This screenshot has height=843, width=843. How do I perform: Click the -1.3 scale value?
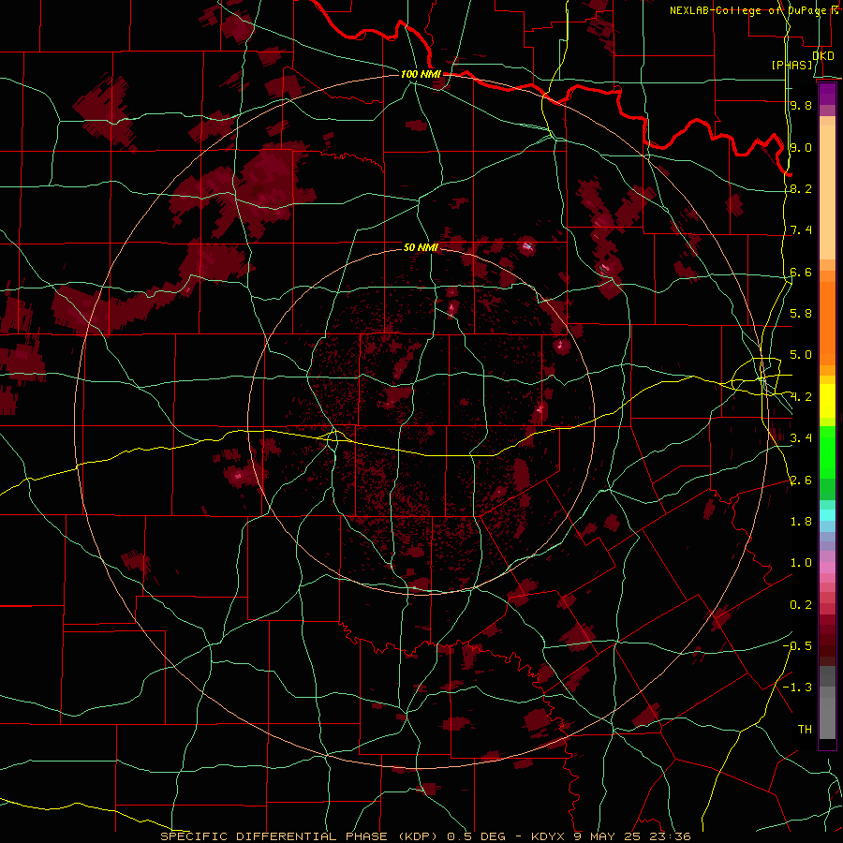pyautogui.click(x=797, y=688)
